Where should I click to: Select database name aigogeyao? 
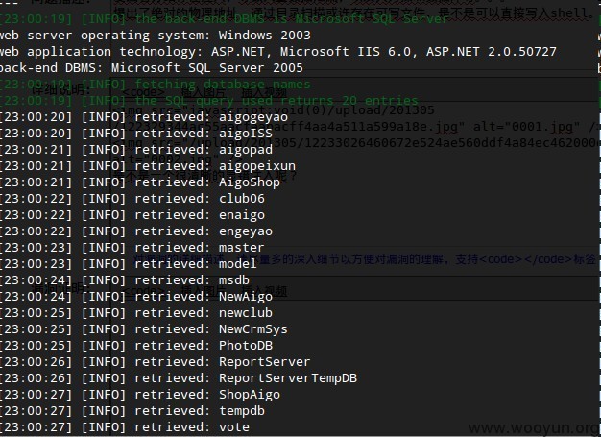pos(253,117)
